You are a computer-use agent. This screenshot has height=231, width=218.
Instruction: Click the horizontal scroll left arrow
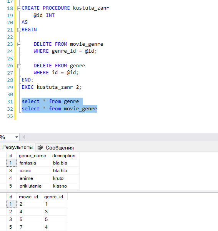23,137
